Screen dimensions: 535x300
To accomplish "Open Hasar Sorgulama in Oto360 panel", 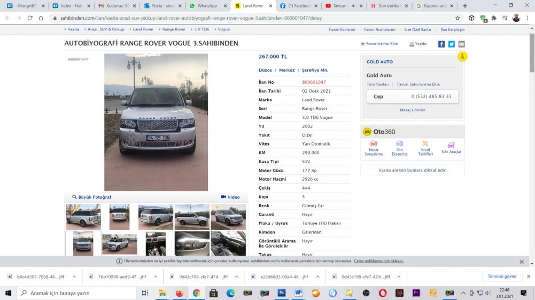I will click(x=374, y=148).
